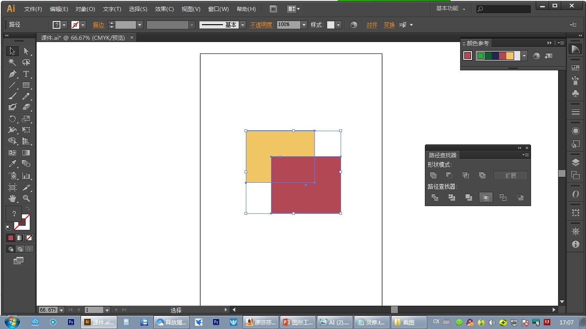The image size is (586, 329).
Task: Activate the Hand tool
Action: click(x=12, y=198)
